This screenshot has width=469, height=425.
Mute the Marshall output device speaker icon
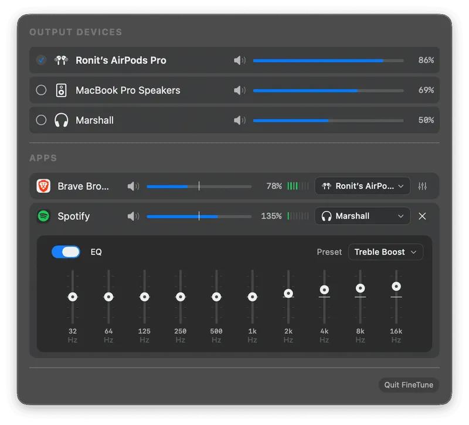[240, 120]
